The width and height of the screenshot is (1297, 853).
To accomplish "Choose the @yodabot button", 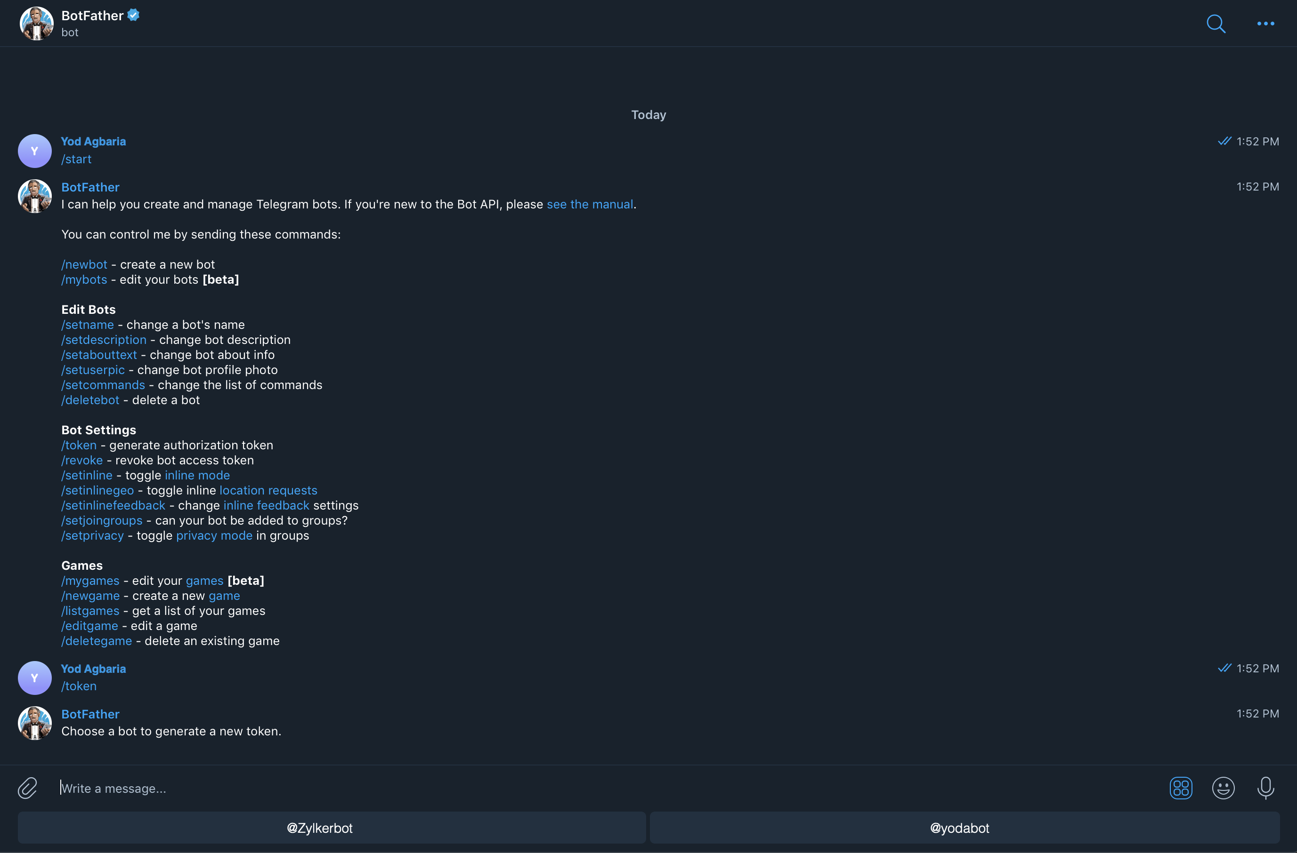I will point(965,828).
